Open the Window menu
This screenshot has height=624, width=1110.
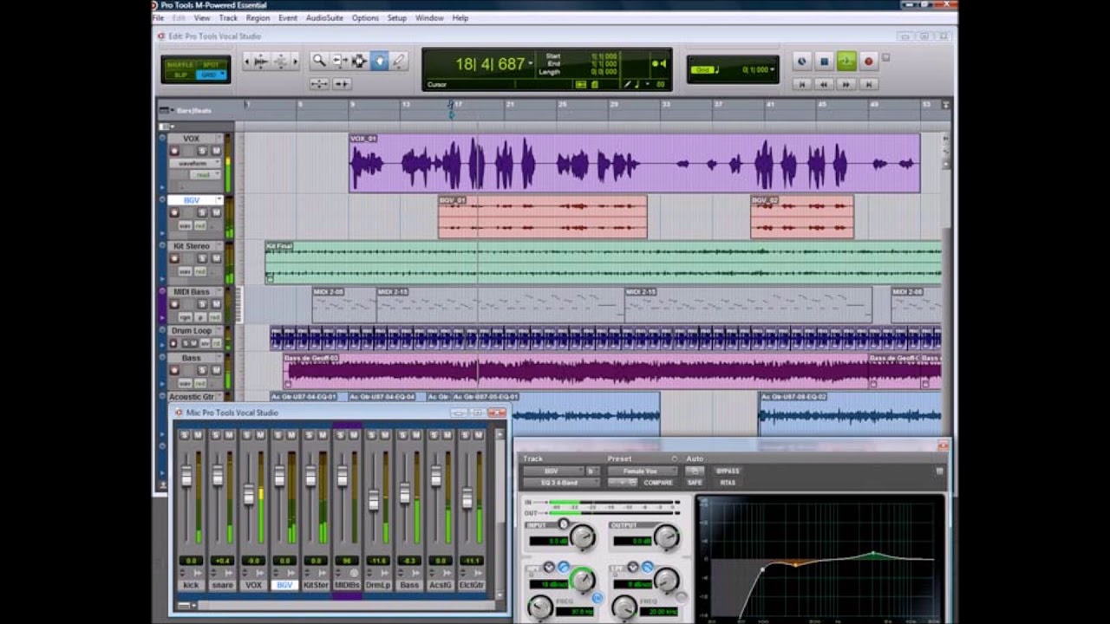pos(429,18)
